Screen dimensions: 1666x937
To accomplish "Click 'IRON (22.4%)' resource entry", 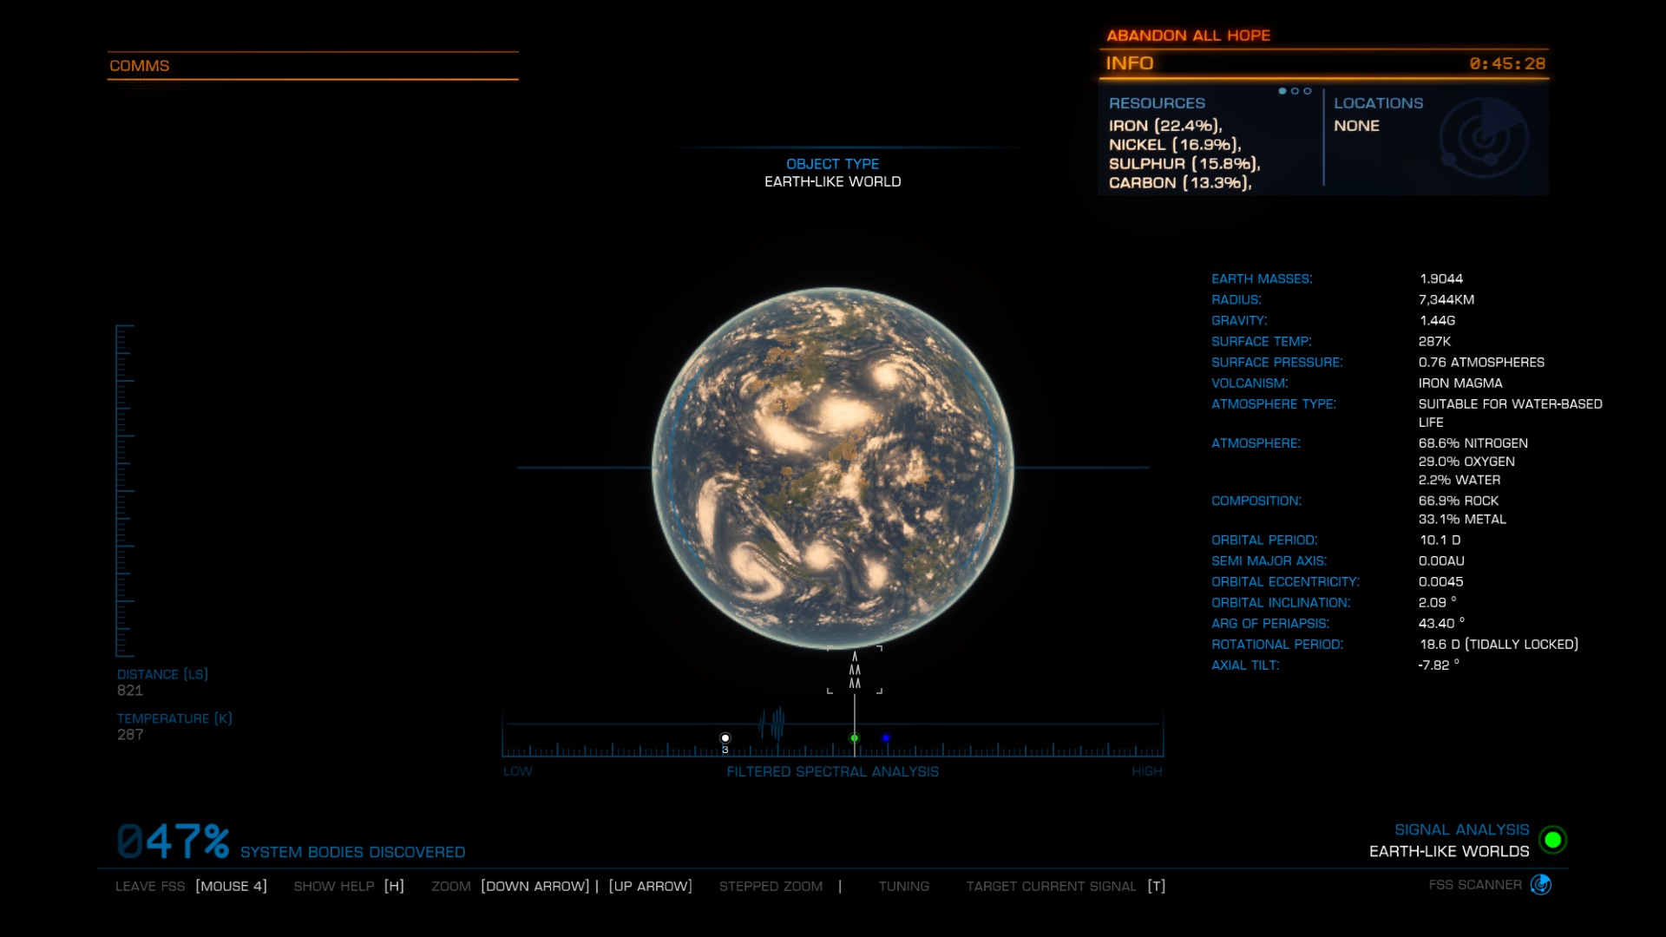I will click(x=1165, y=126).
